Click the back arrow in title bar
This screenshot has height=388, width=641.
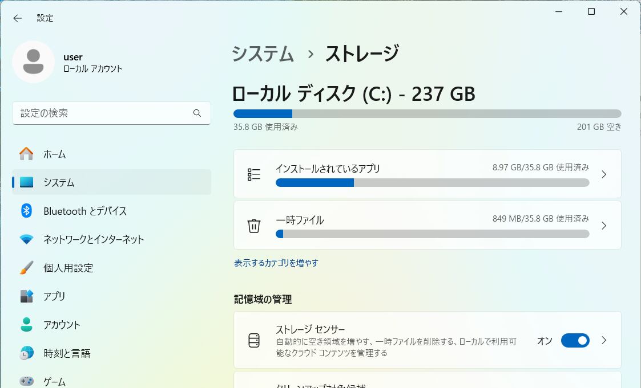[18, 18]
